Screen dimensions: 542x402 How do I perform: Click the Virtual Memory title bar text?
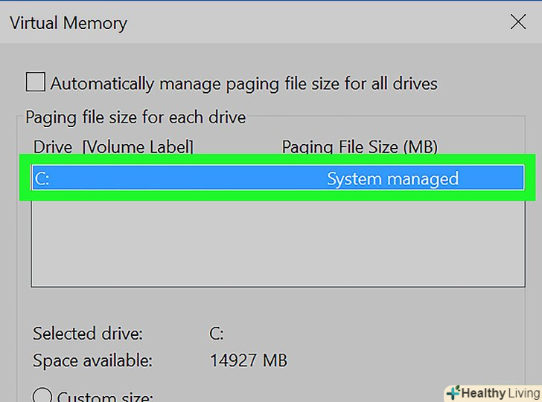click(68, 23)
